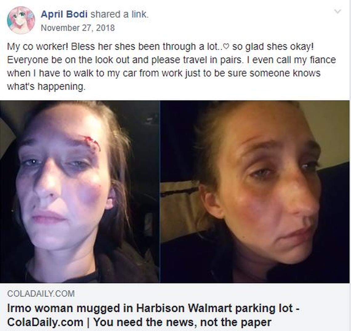Viewport: 351px width, 331px height.
Task: Click the heart emoji in post text
Action: point(226,47)
